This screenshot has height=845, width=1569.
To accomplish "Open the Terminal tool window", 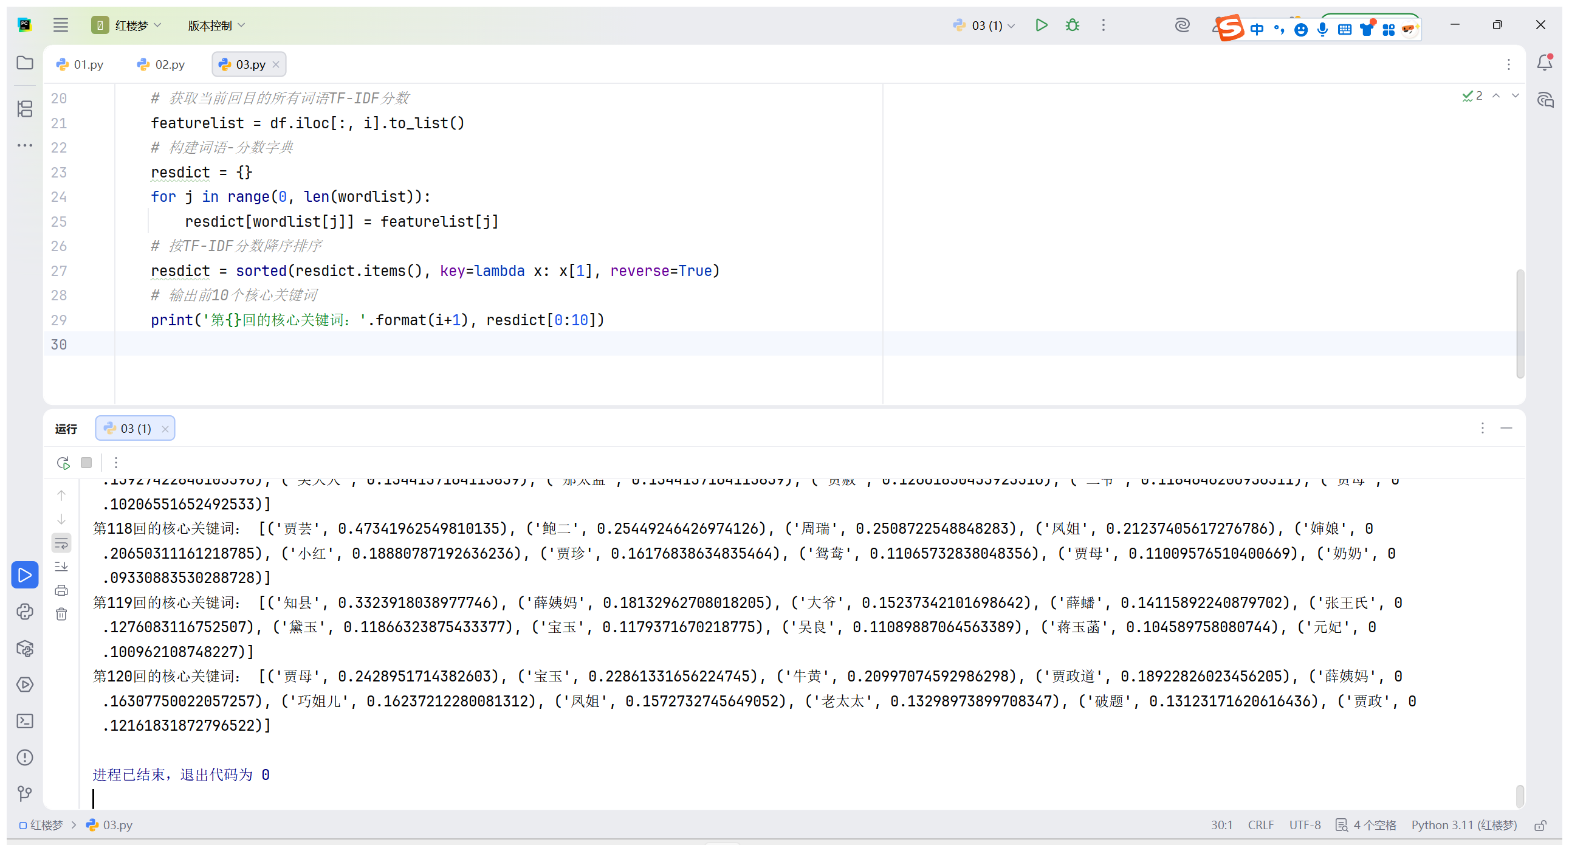I will pyautogui.click(x=25, y=721).
